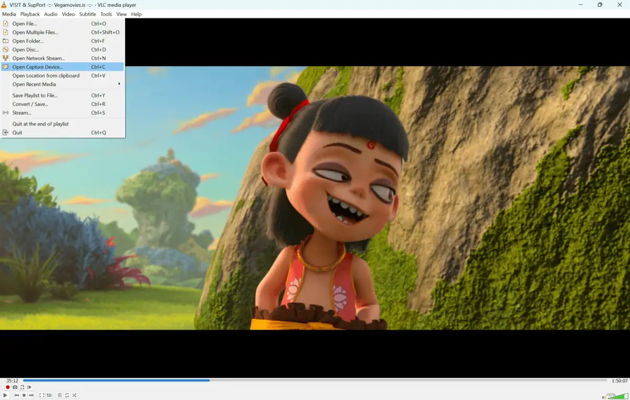This screenshot has height=400, width=630.
Task: Advance video frame by frame
Action: tap(29, 387)
